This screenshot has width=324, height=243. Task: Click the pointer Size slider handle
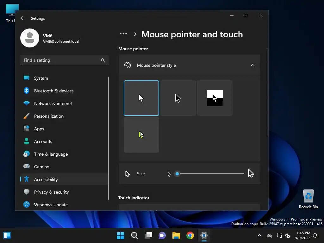(177, 174)
